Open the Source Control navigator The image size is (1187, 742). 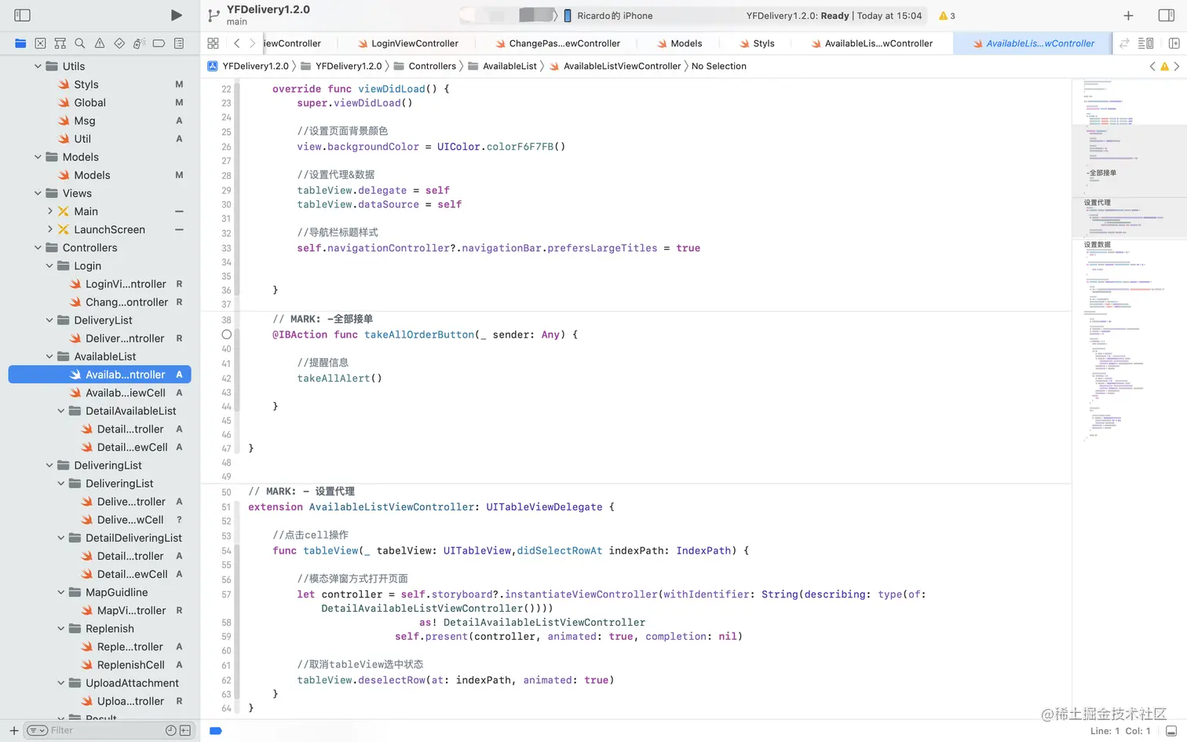tap(40, 43)
